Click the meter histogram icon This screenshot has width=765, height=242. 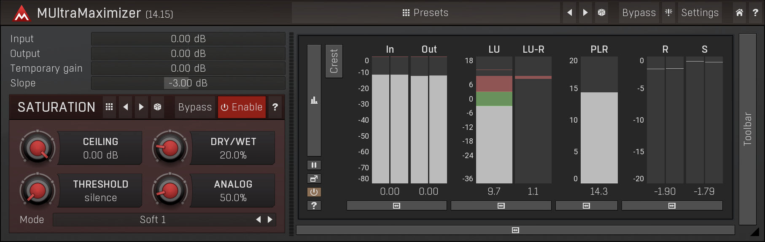[x=314, y=100]
